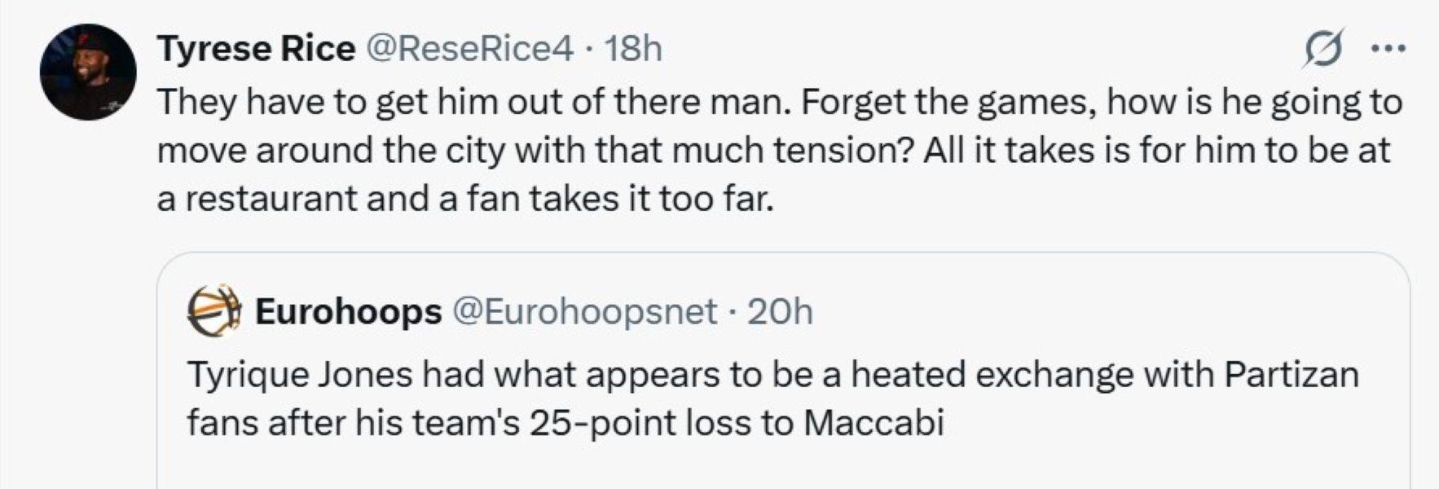Click the word 'Partizan' in quoted post

coord(1292,375)
